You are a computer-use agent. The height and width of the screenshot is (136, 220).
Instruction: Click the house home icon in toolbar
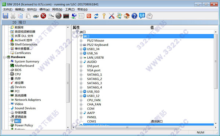coord(127,16)
